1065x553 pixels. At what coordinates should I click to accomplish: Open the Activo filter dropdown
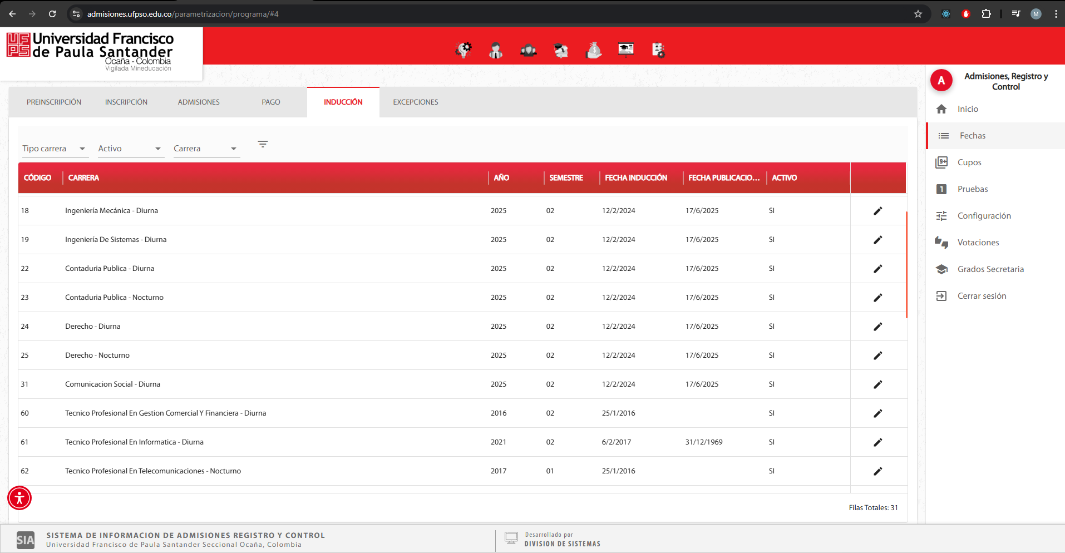(130, 149)
